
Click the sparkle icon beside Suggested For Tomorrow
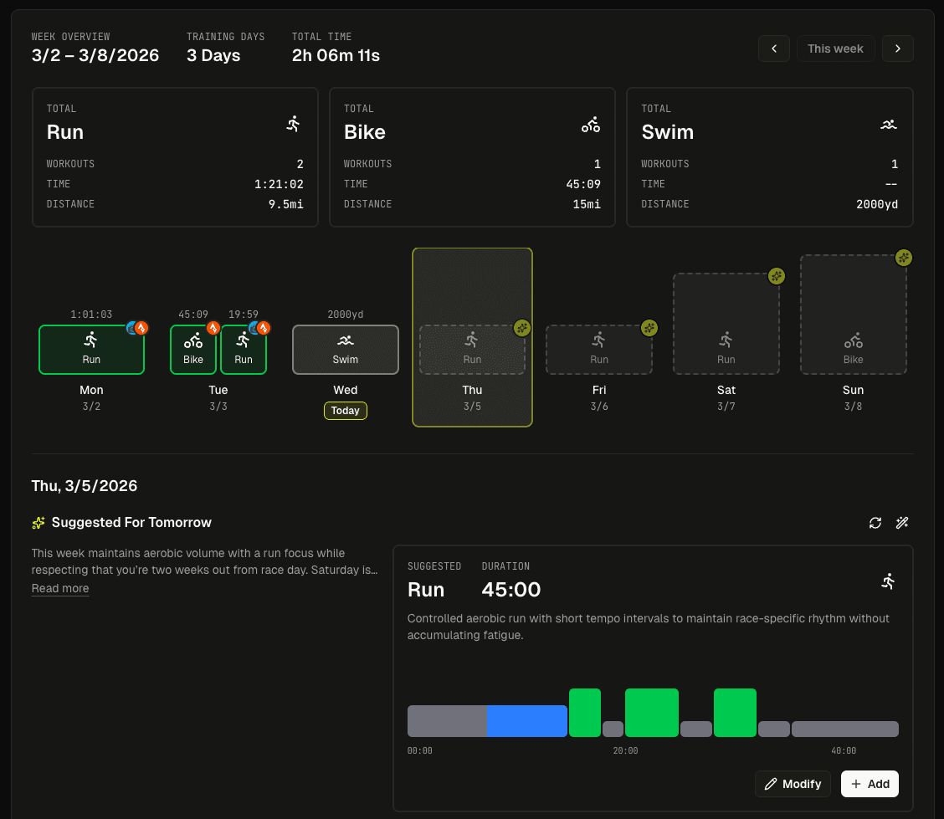tap(38, 523)
